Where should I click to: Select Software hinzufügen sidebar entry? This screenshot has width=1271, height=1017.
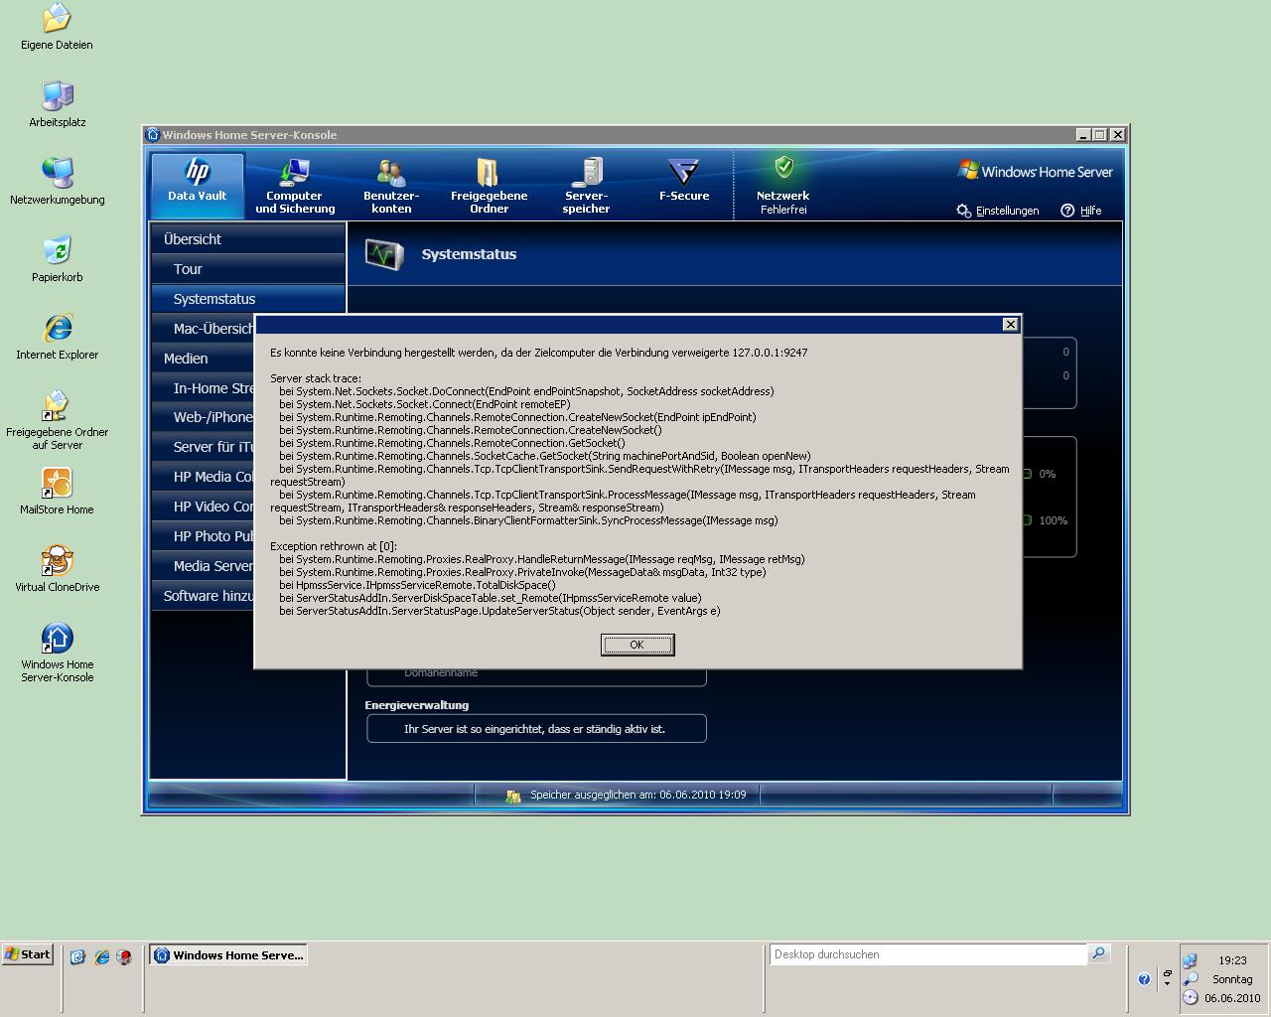tap(203, 596)
